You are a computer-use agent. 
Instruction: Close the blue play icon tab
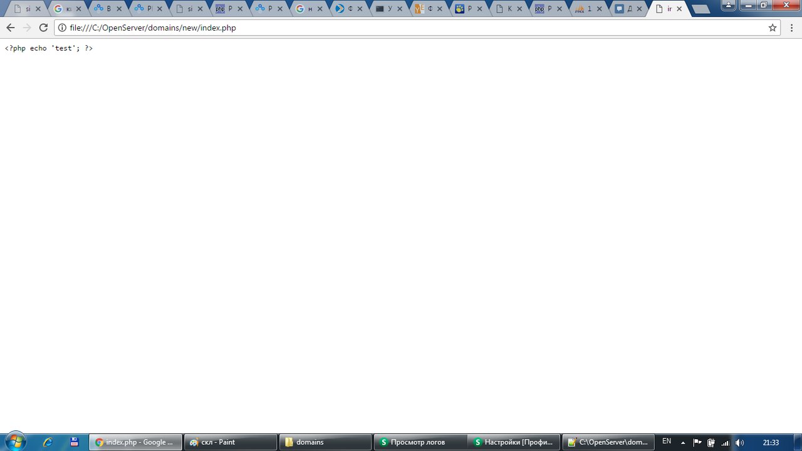[359, 9]
